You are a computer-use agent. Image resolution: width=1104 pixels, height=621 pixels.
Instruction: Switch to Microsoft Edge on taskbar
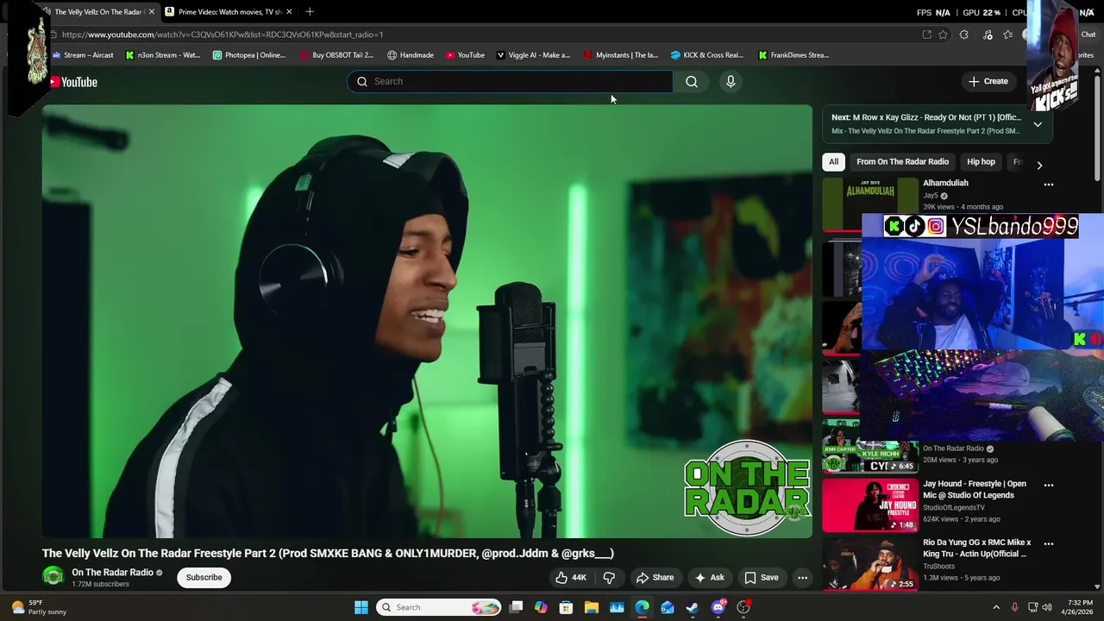click(643, 607)
